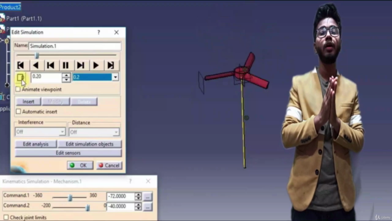
Task: Play simulation backward
Action: tap(36, 66)
